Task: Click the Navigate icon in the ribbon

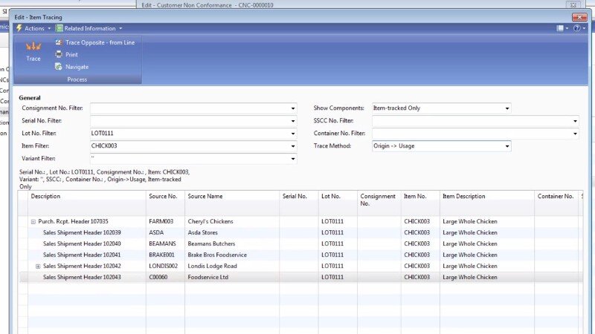Action: click(59, 67)
